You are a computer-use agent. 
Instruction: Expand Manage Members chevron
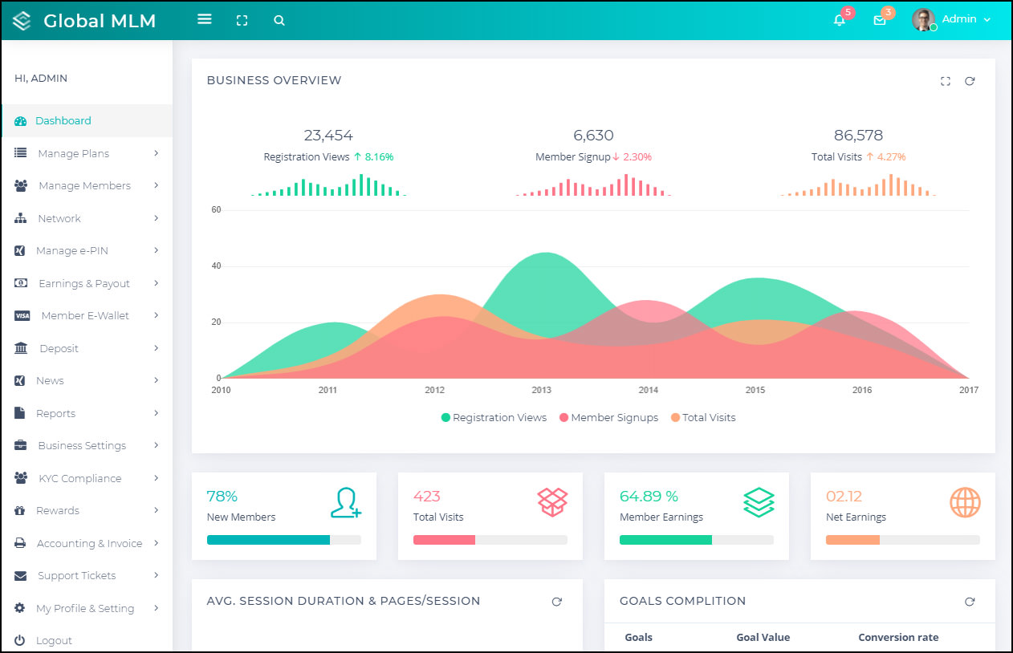157,185
